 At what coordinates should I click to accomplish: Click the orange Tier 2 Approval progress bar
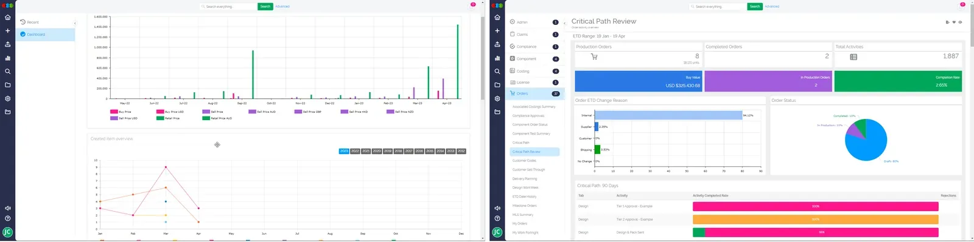(816, 220)
